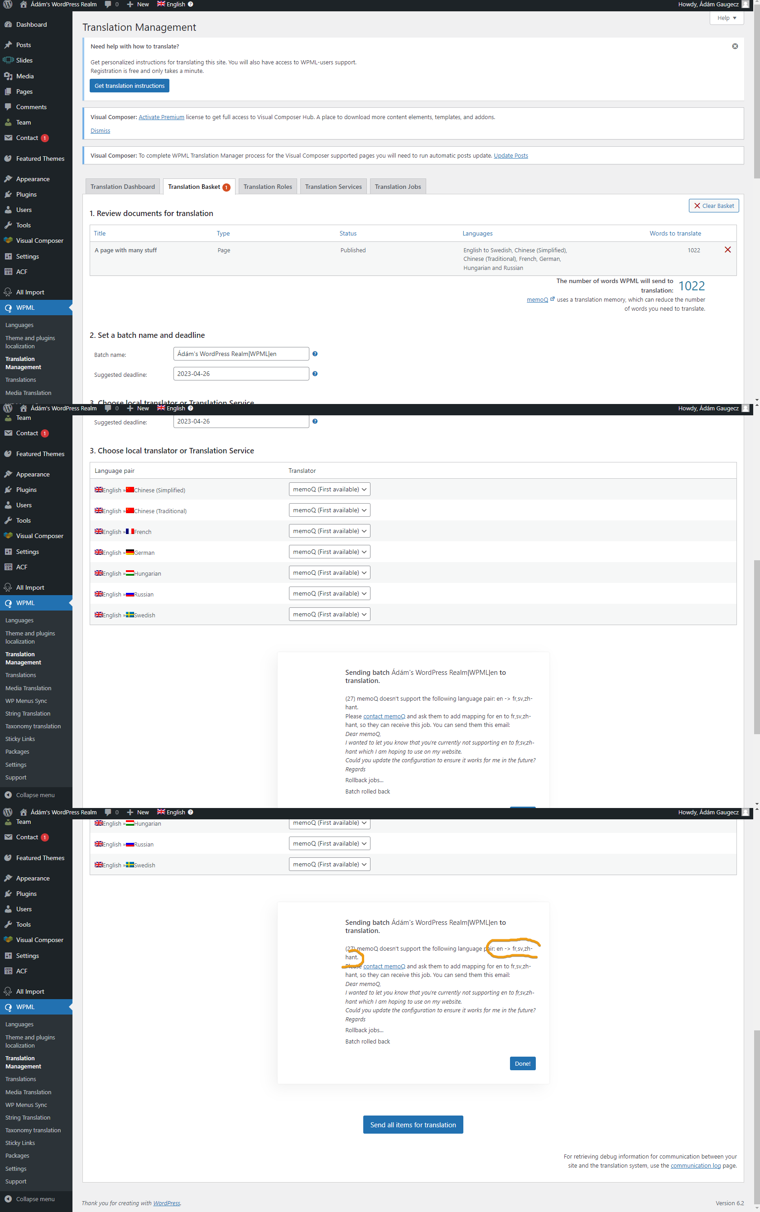Image resolution: width=760 pixels, height=1212 pixels.
Task: Switch to the Translation Dashboard tab
Action: pos(123,187)
